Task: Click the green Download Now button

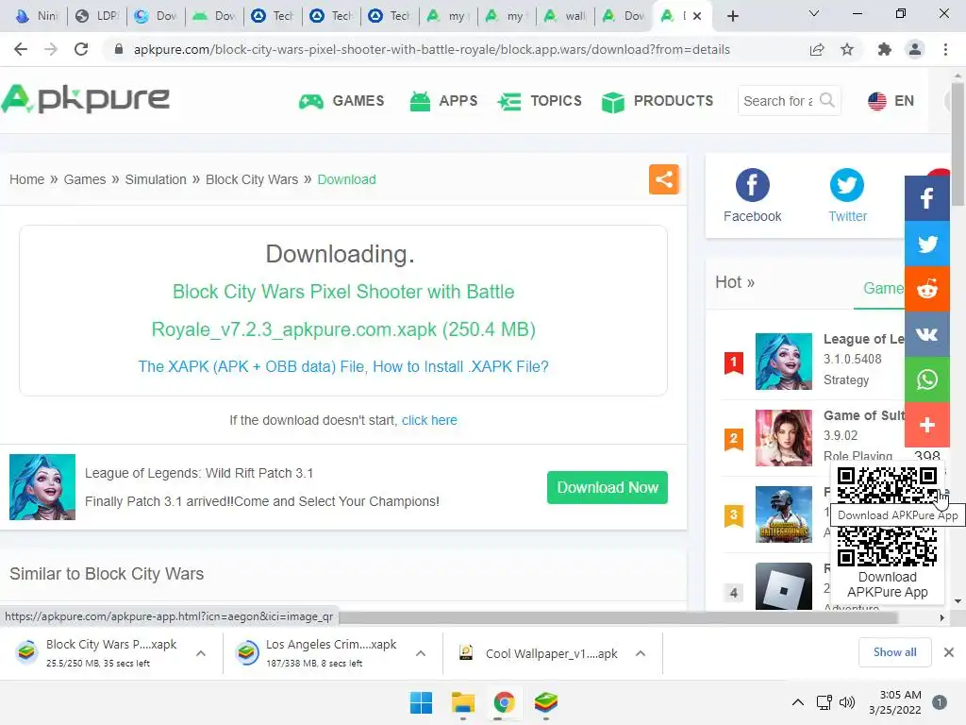Action: point(608,488)
